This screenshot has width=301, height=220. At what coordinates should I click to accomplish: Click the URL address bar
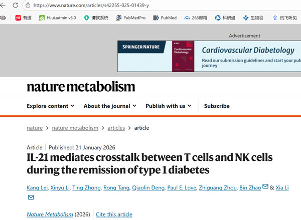tap(150, 5)
